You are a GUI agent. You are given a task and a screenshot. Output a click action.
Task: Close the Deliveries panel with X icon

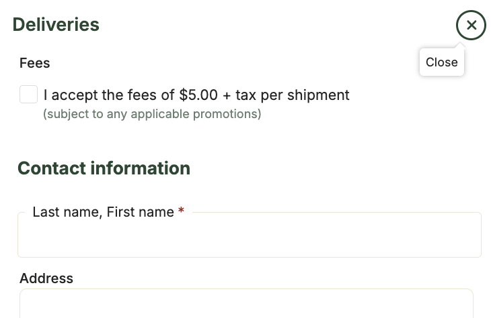471,25
